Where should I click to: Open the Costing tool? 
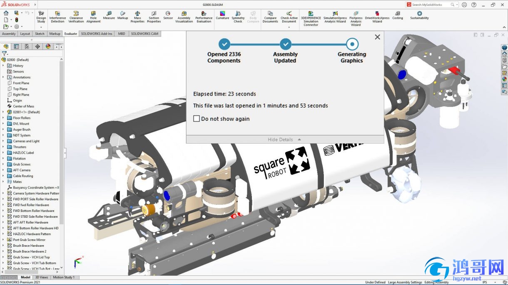coord(398,16)
